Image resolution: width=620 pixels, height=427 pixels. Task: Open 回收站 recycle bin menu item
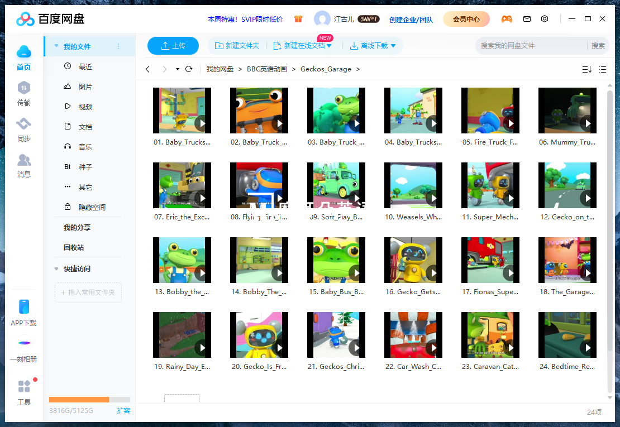click(x=74, y=247)
